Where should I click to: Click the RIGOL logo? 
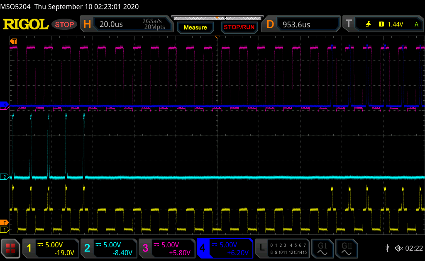[26, 24]
